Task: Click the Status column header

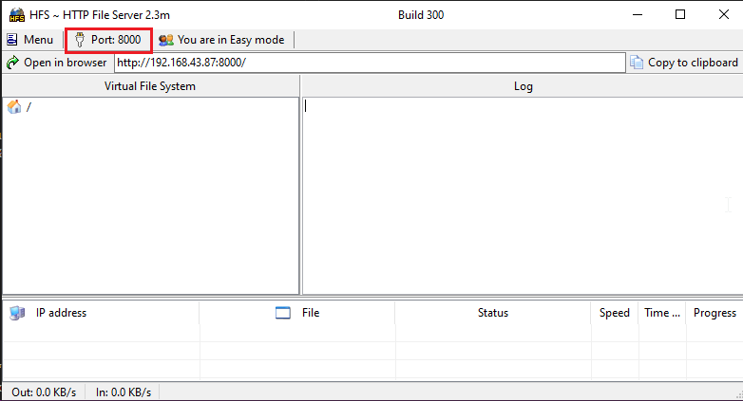Action: (x=493, y=313)
